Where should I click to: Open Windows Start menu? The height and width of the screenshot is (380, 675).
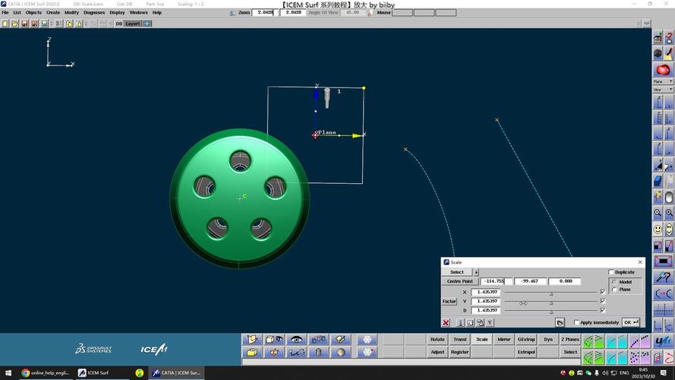(8, 373)
